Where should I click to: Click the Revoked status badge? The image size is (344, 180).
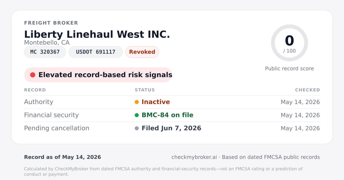pyautogui.click(x=142, y=52)
